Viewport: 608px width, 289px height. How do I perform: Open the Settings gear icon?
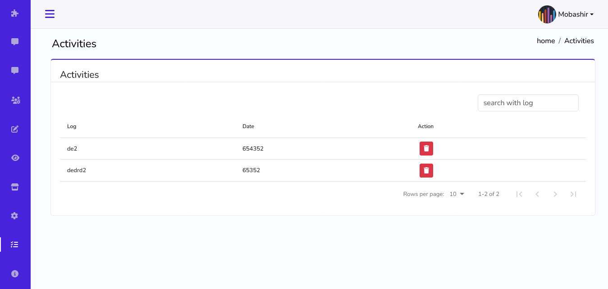15,216
